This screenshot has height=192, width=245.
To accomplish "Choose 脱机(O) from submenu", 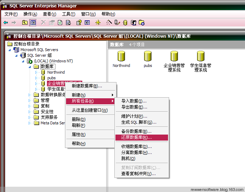I will click(142, 159).
